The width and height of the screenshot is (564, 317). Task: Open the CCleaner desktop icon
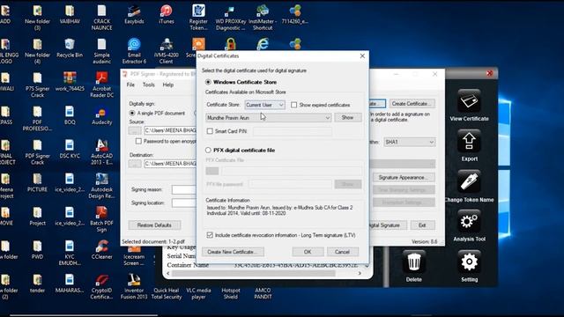click(102, 250)
